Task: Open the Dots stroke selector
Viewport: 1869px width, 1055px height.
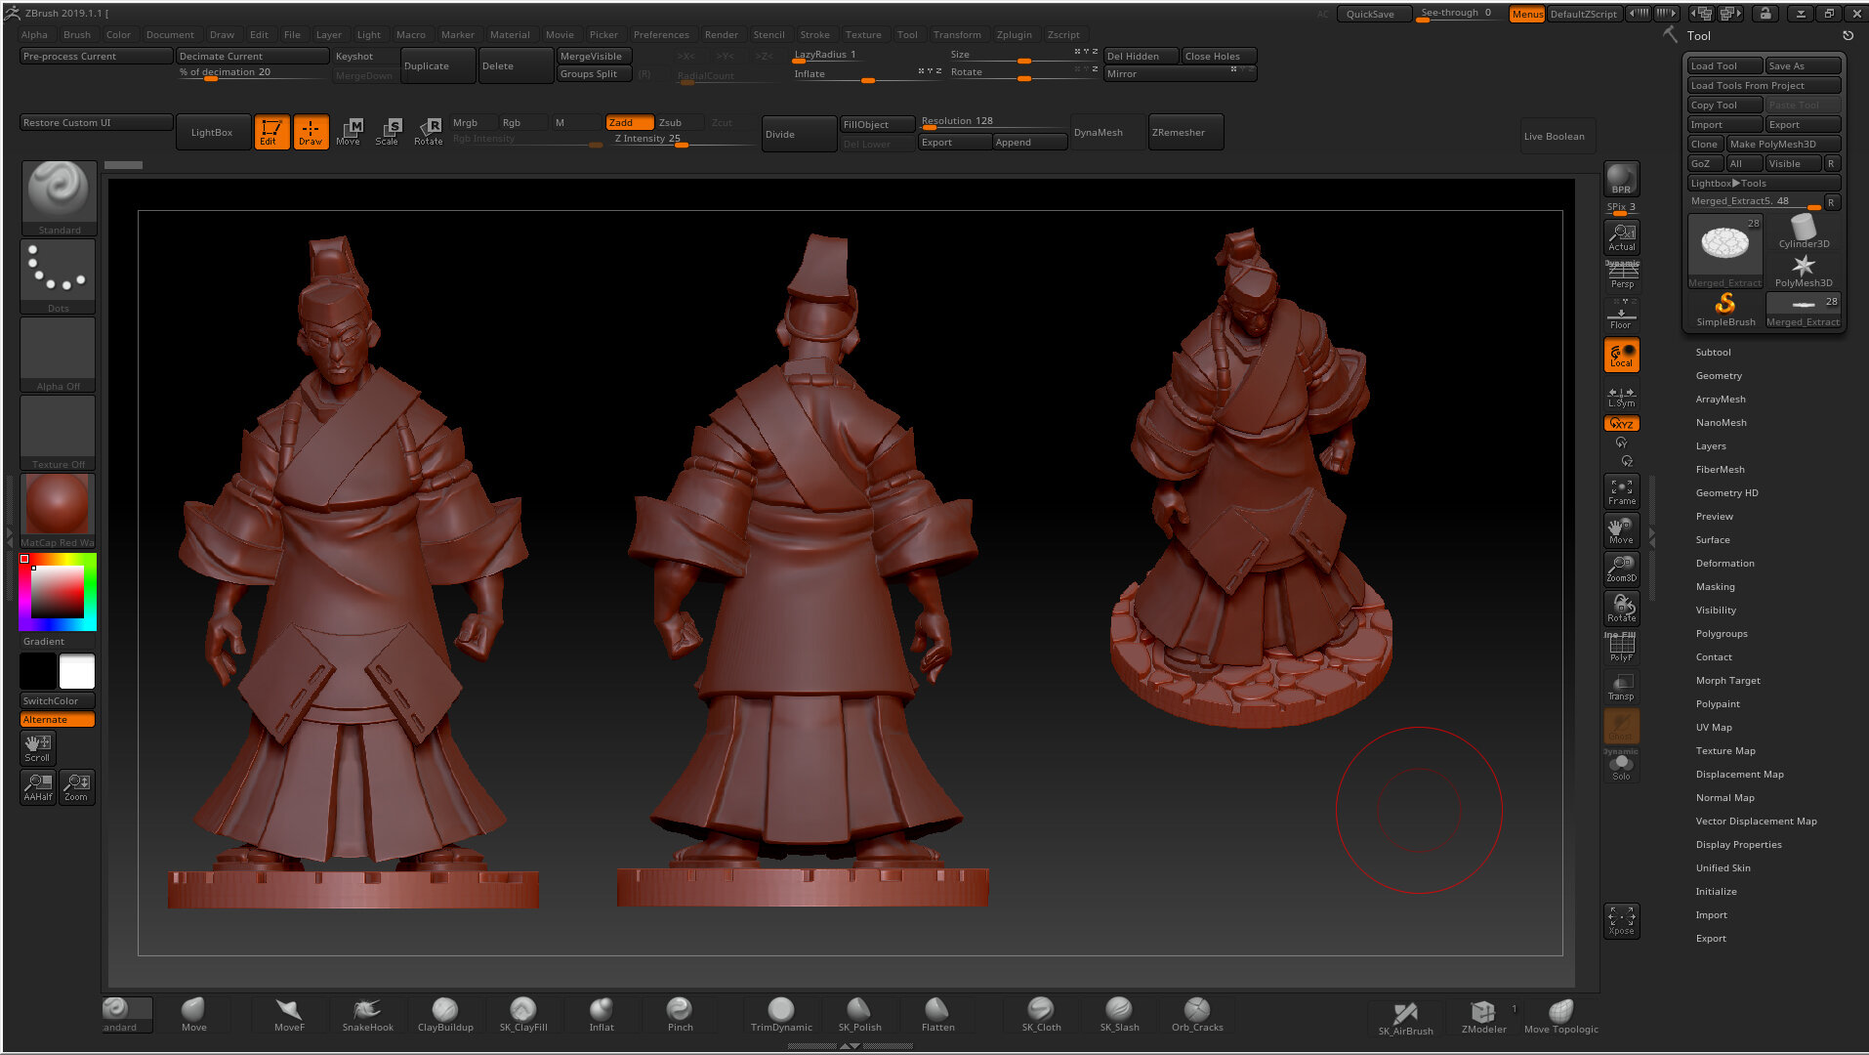Action: coord(59,276)
